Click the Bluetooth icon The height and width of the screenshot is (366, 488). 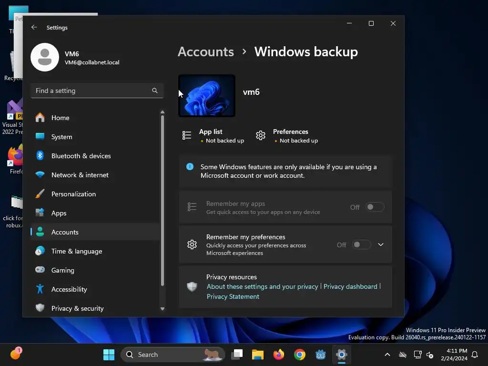(40, 155)
